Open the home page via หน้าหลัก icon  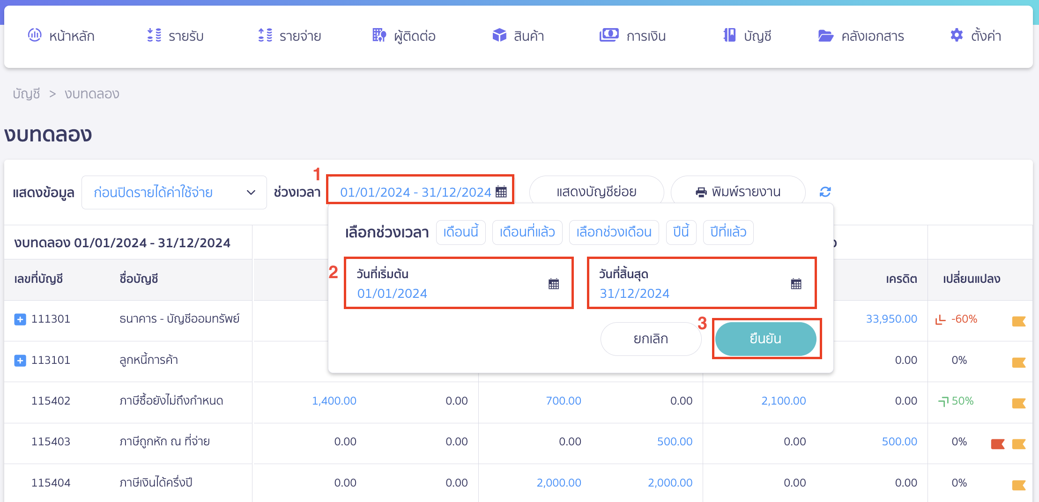35,36
